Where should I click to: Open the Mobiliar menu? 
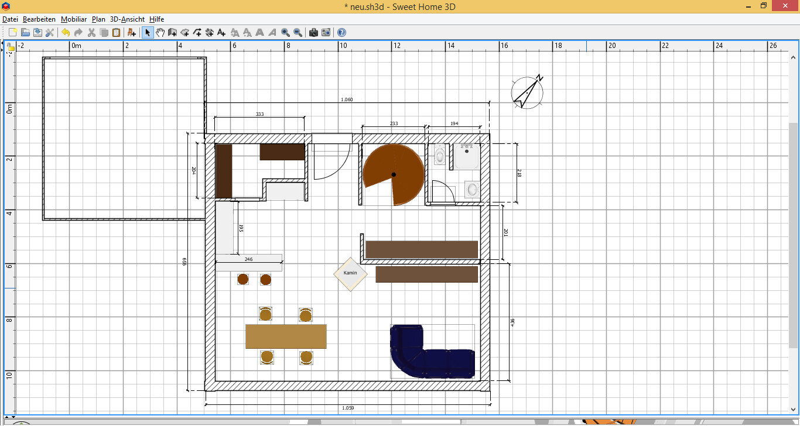coord(73,19)
